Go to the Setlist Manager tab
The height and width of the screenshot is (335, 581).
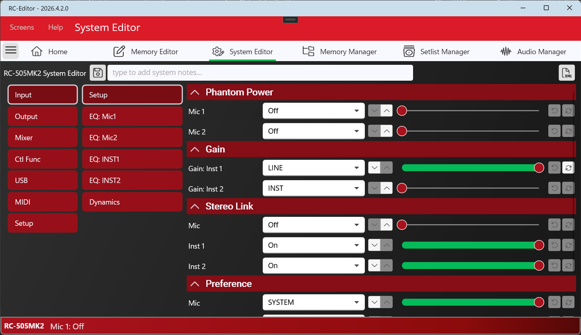point(436,51)
